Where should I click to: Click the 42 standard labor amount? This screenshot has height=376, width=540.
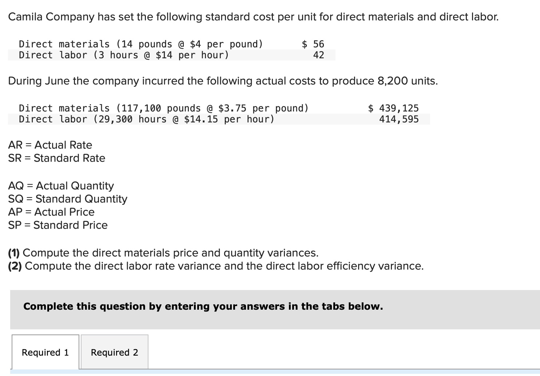[x=318, y=55]
